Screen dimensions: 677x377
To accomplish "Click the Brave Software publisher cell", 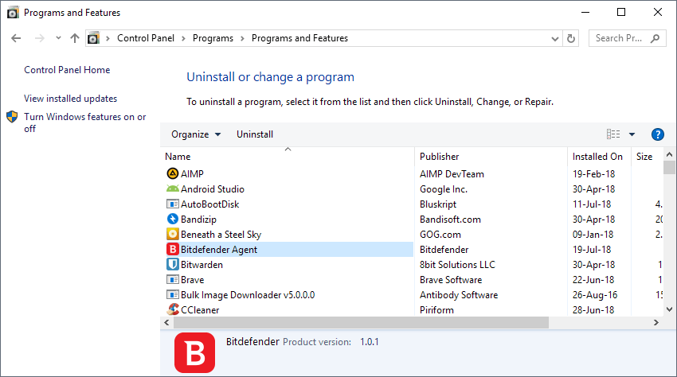I will (x=451, y=279).
